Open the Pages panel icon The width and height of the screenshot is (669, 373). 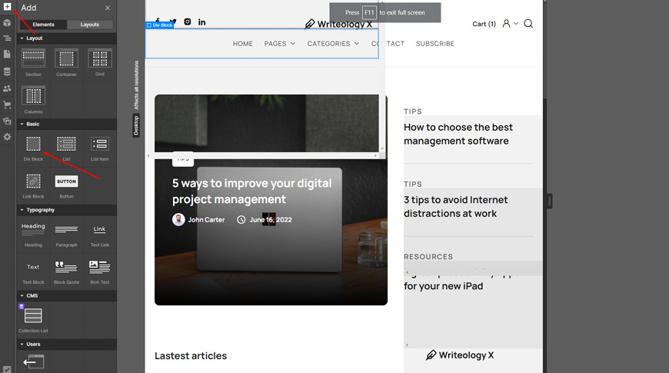7,54
